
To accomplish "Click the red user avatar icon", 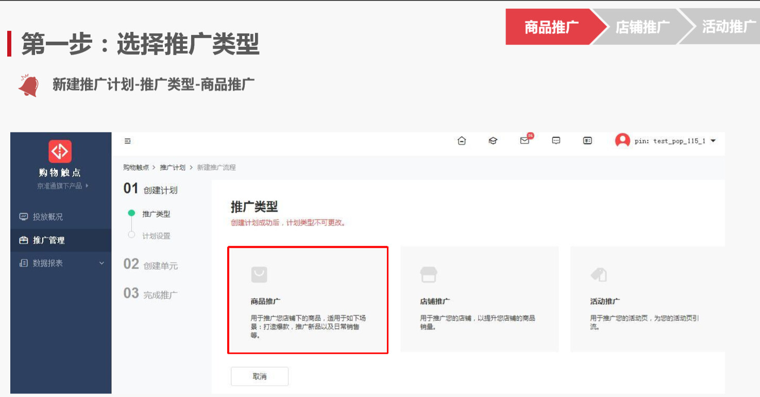I will pos(622,141).
